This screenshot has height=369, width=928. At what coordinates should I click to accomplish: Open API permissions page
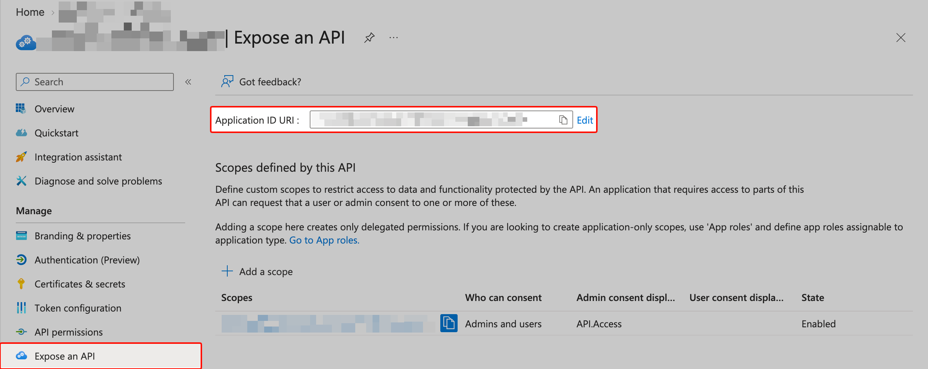[x=68, y=332]
